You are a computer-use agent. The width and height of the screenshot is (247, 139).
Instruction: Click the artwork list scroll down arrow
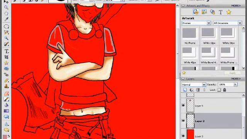point(244,68)
